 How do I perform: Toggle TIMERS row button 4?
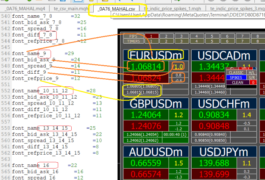pyautogui.click(x=197, y=41)
